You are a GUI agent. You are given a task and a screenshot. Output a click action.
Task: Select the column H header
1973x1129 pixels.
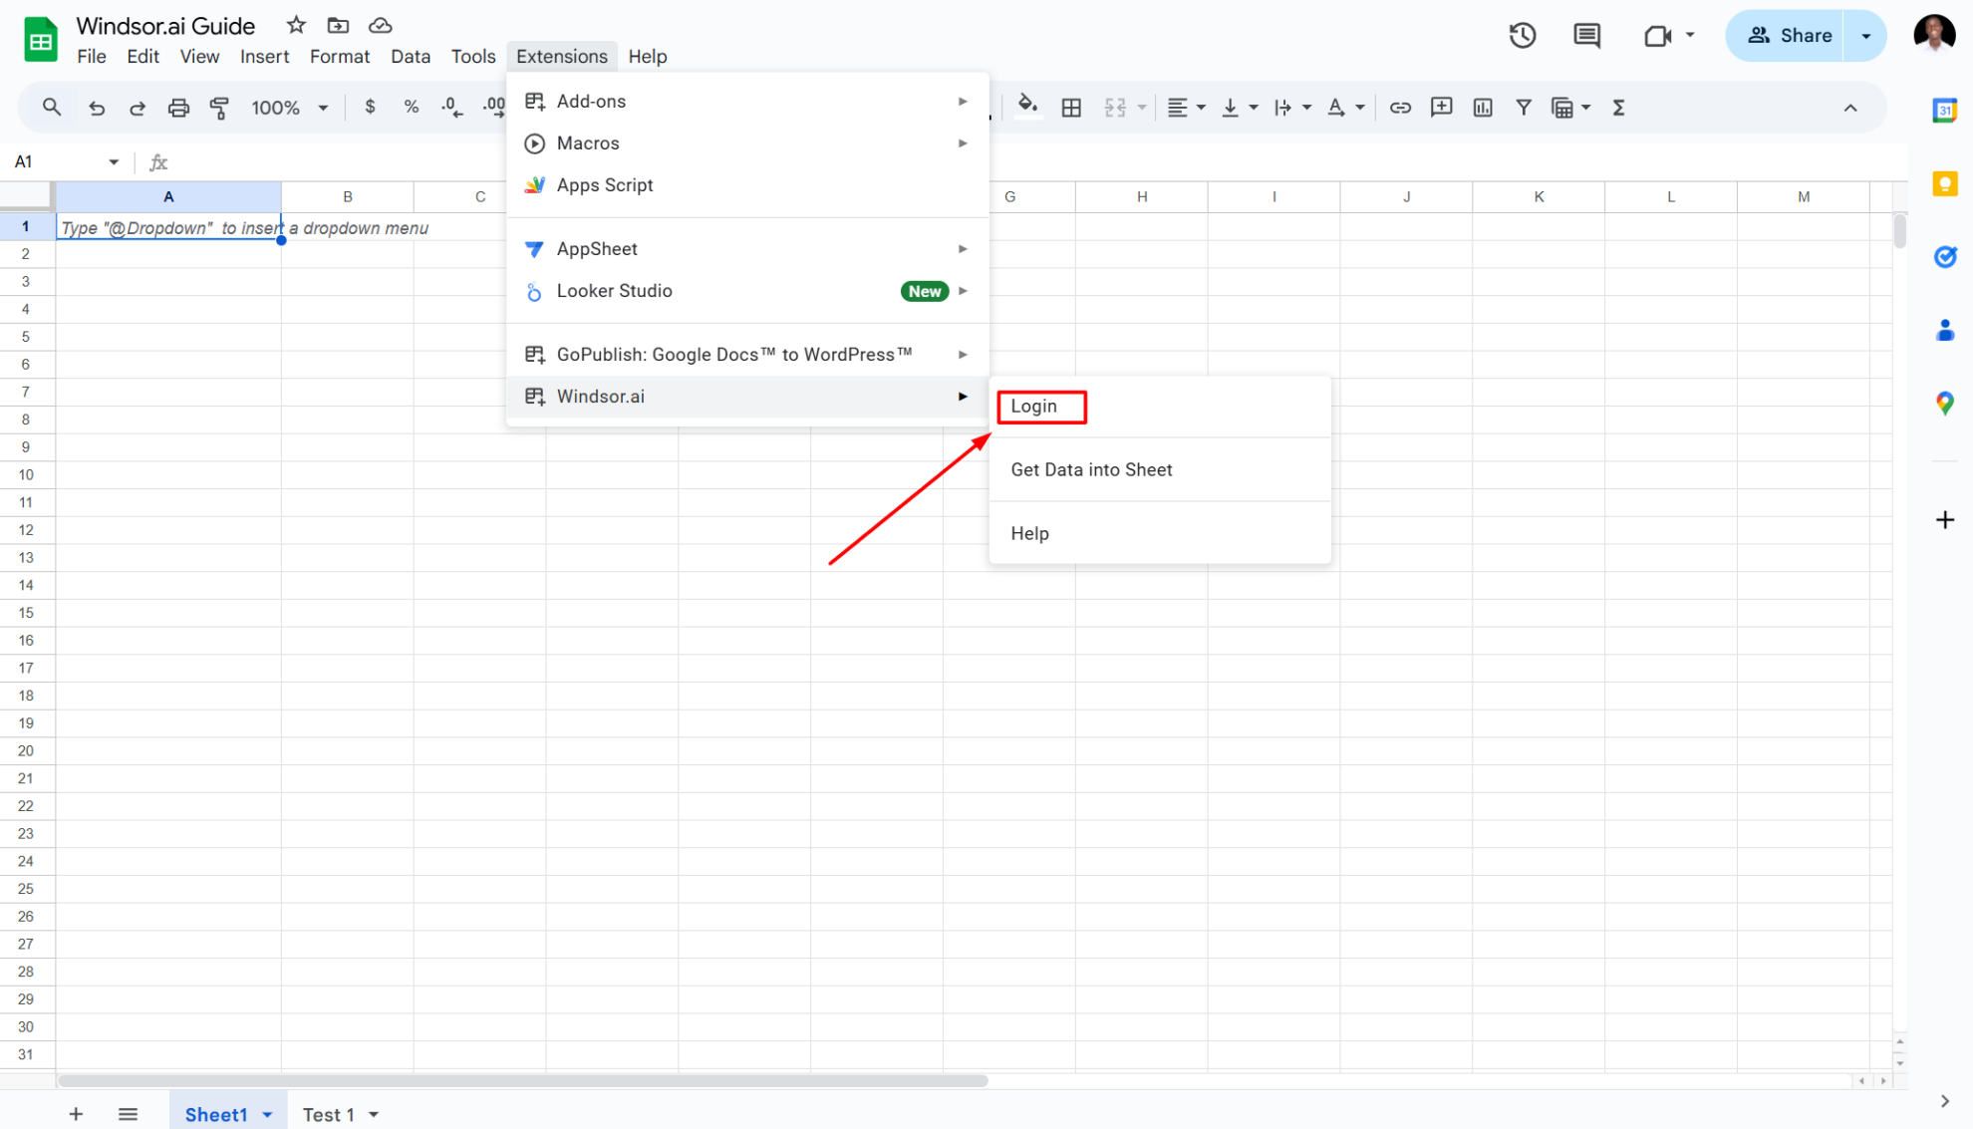click(x=1141, y=196)
